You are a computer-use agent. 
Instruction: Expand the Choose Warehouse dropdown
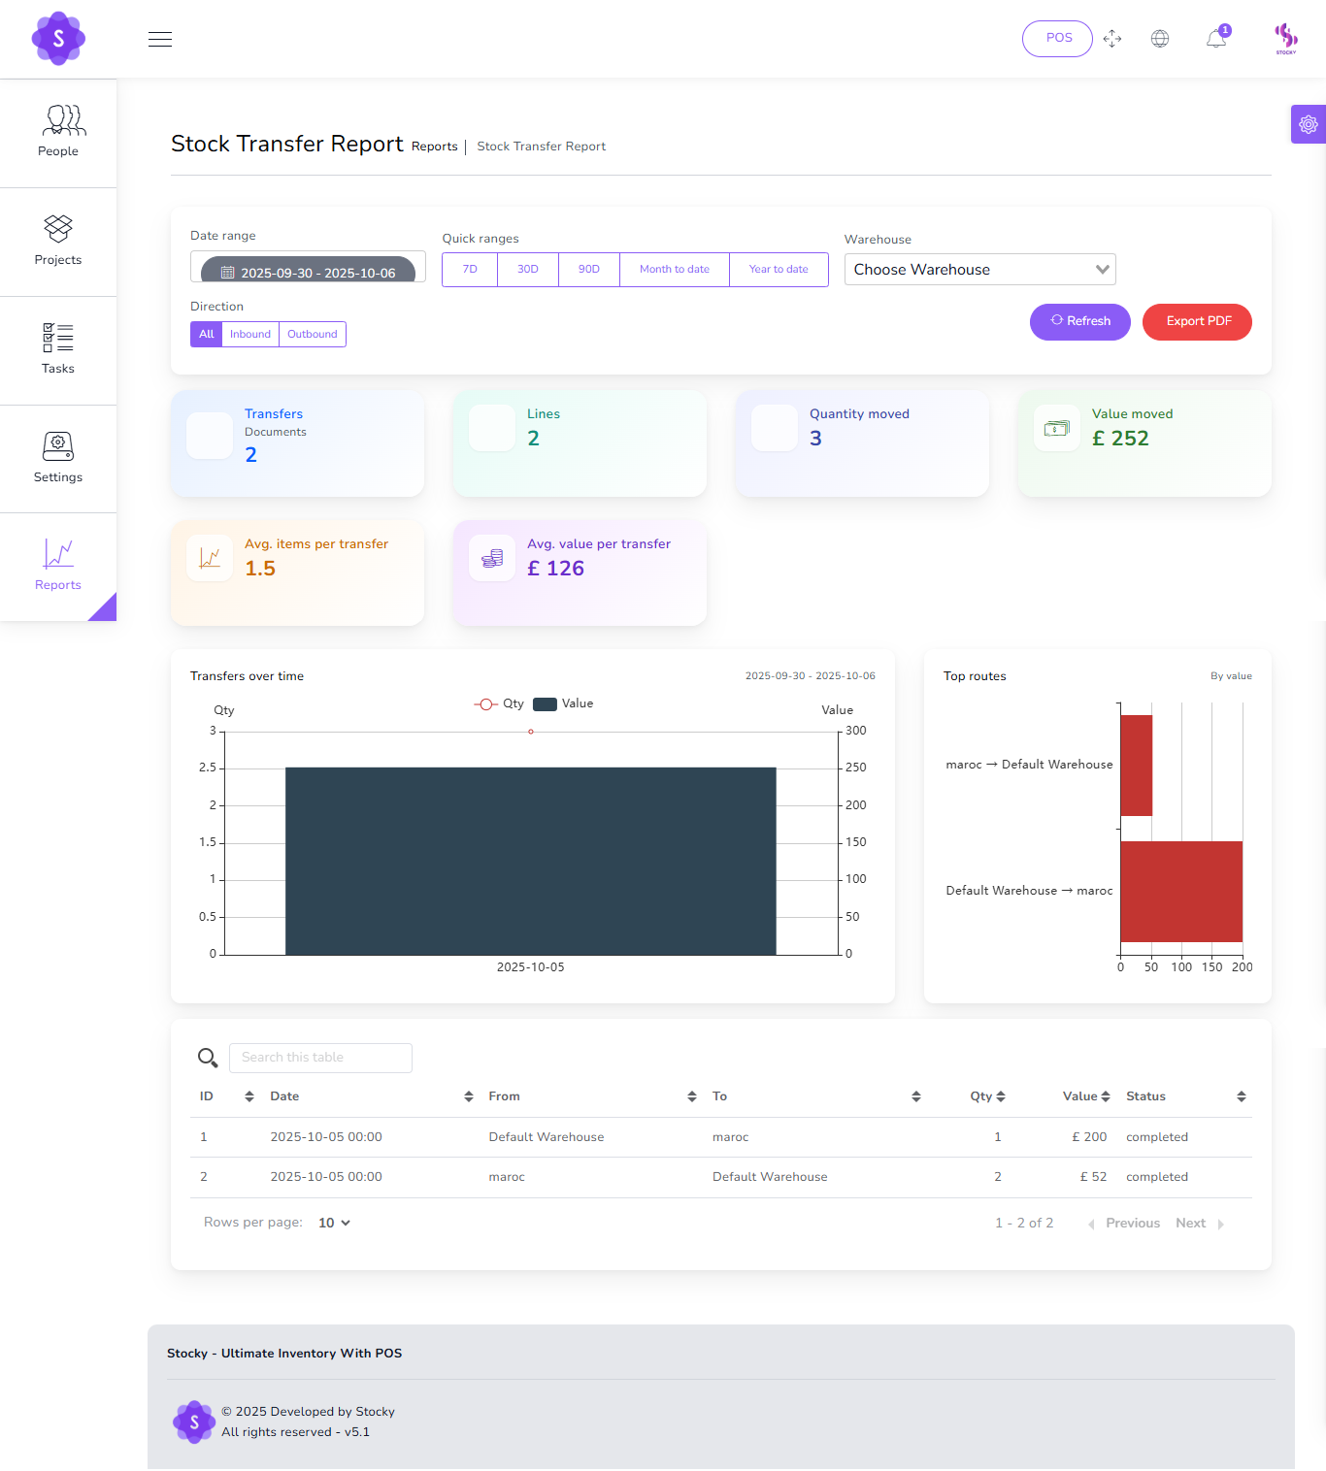click(x=979, y=270)
